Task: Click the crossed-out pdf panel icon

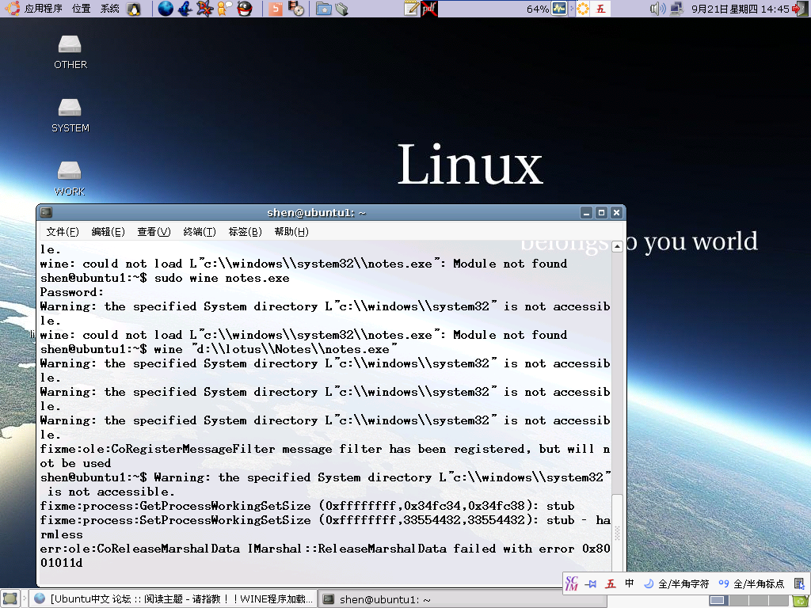Action: 429,8
